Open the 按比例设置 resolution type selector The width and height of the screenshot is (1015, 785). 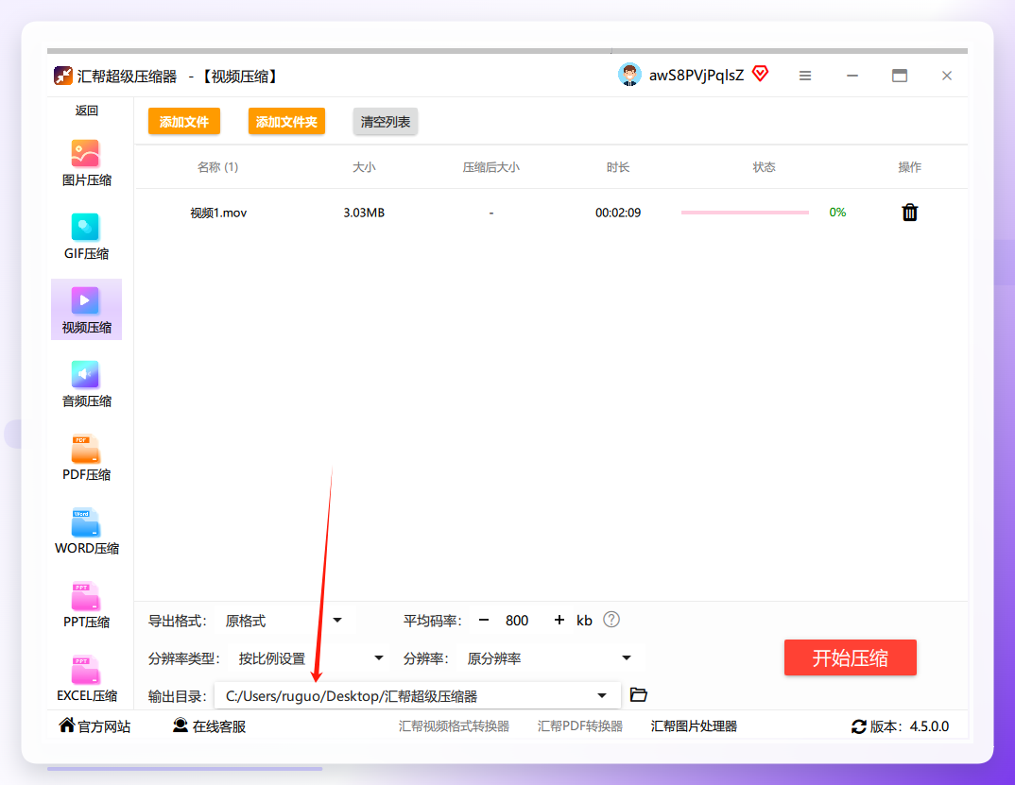point(310,658)
